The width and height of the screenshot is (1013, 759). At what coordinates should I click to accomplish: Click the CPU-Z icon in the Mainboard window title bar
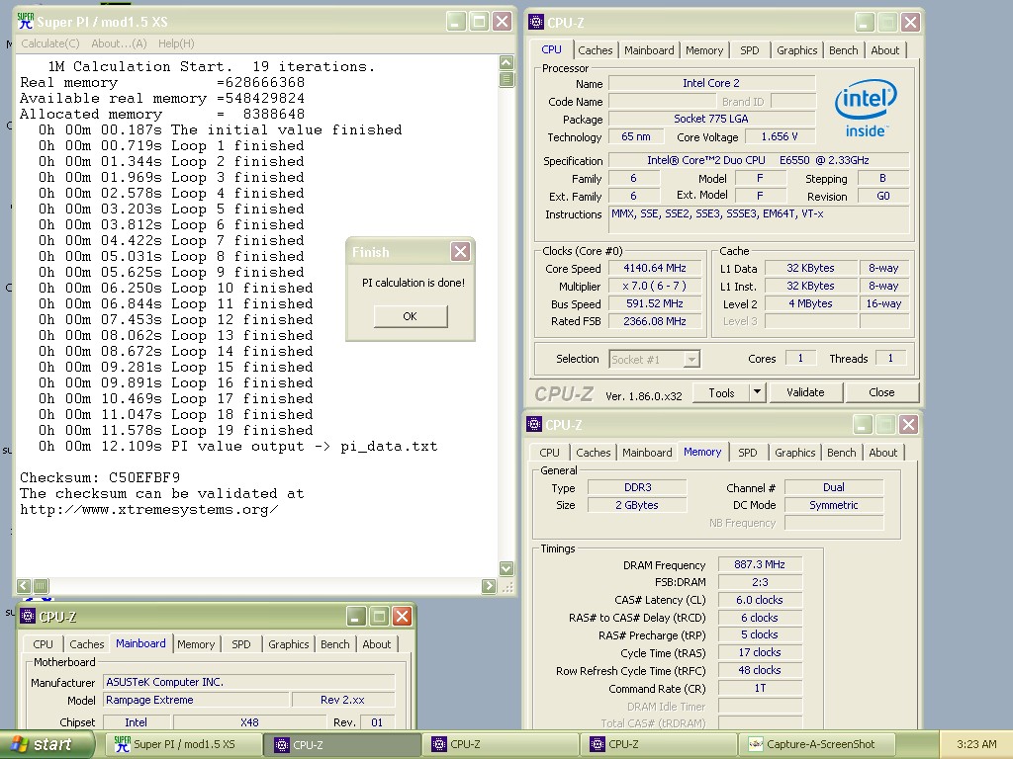[28, 616]
